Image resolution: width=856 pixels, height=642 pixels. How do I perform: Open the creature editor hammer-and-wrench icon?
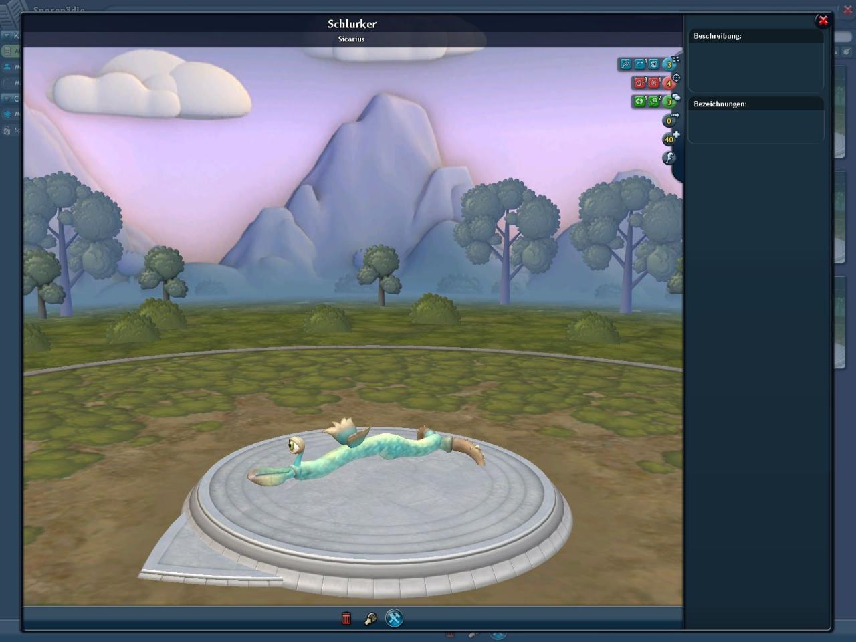(x=395, y=618)
